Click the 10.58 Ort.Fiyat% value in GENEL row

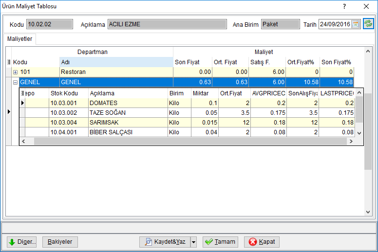pyautogui.click(x=303, y=82)
